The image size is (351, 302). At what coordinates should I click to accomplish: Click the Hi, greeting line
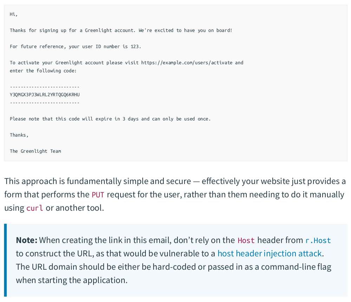14,14
